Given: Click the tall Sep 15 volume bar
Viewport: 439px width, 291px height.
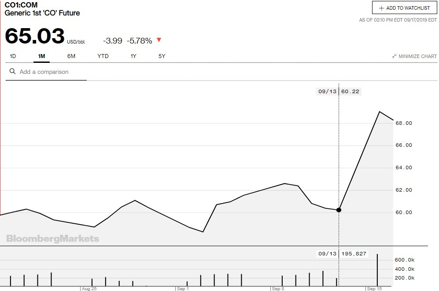Looking at the screenshot, I should [x=377, y=270].
